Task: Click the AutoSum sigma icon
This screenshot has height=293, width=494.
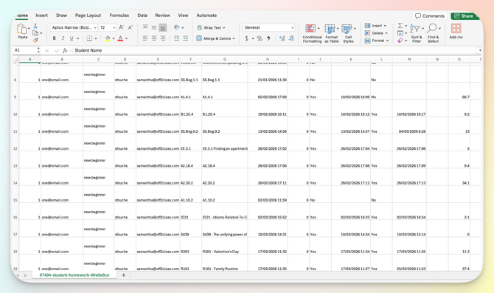Action: [400, 26]
